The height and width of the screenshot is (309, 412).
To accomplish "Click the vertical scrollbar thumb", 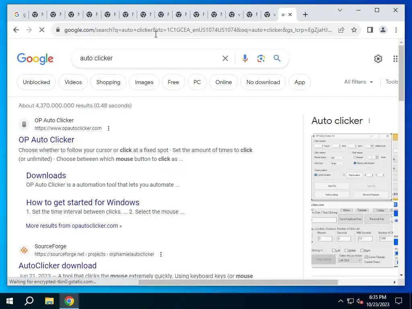I will [x=401, y=73].
